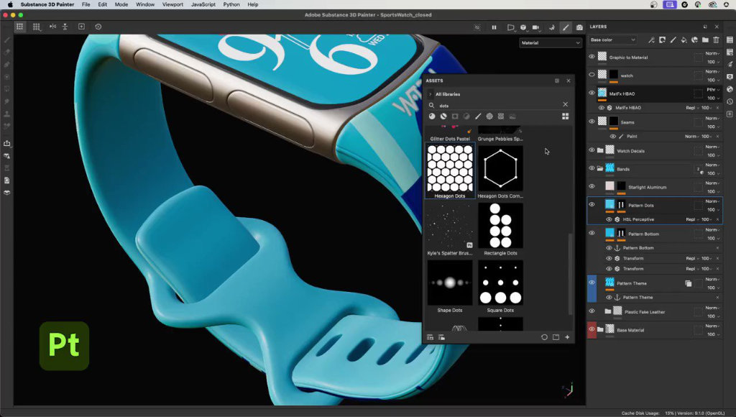The image size is (736, 417).
Task: Clear the dots search query
Action: tap(565, 104)
